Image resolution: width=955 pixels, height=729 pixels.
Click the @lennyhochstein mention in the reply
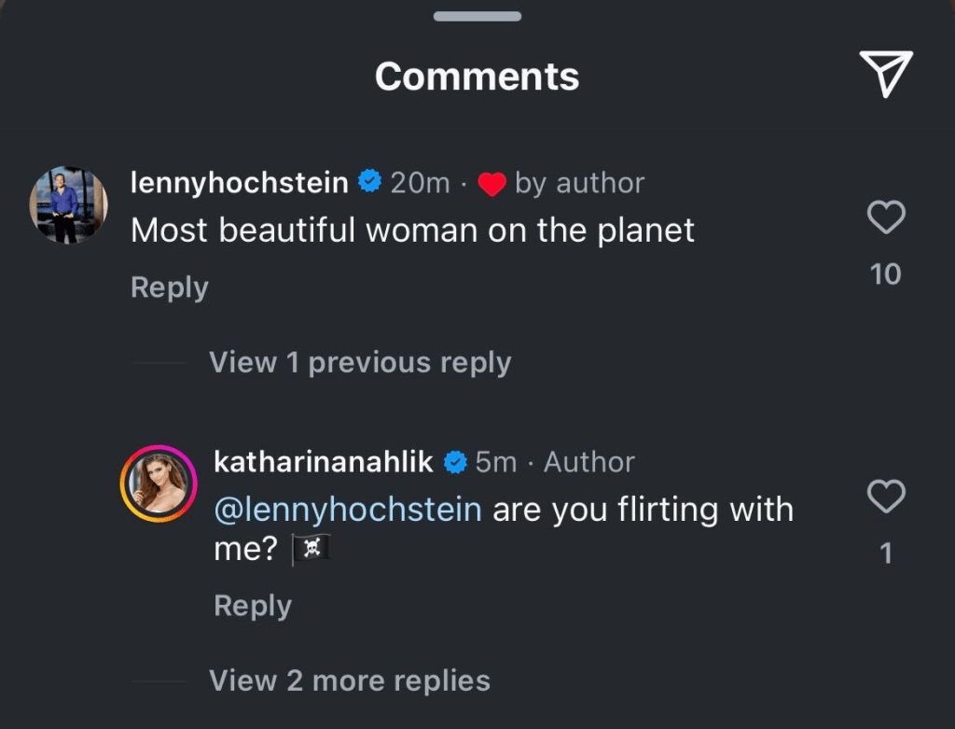[348, 510]
